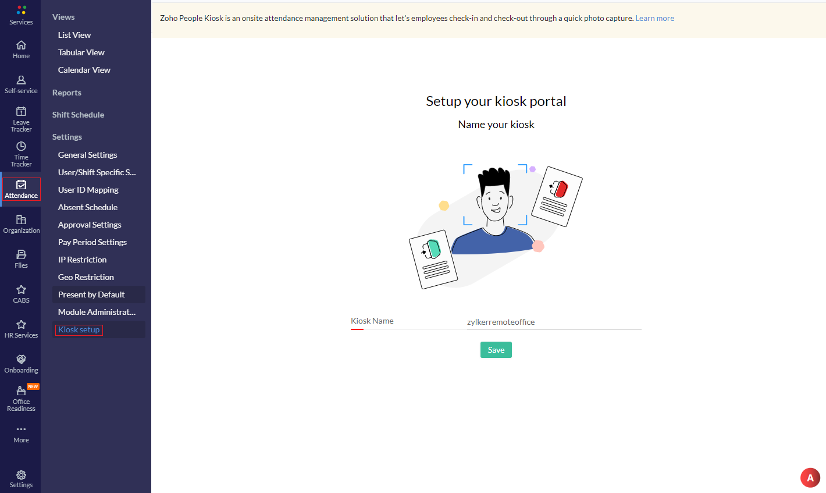Open Geo Restriction settings
Image resolution: width=826 pixels, height=493 pixels.
point(86,277)
